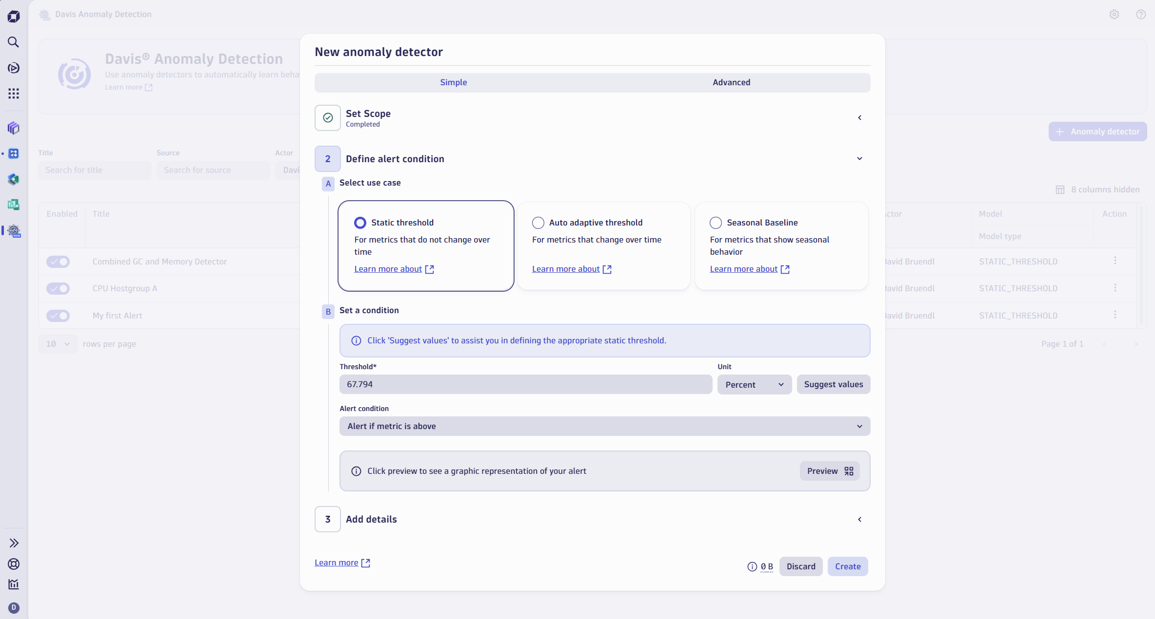Image resolution: width=1155 pixels, height=619 pixels.
Task: Toggle Combined GC and Memory Detector enabled
Action: click(58, 262)
